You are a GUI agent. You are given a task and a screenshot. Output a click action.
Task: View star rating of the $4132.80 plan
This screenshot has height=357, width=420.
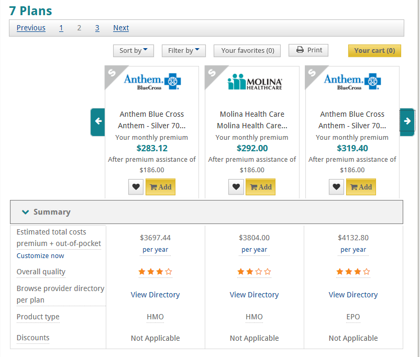click(353, 272)
